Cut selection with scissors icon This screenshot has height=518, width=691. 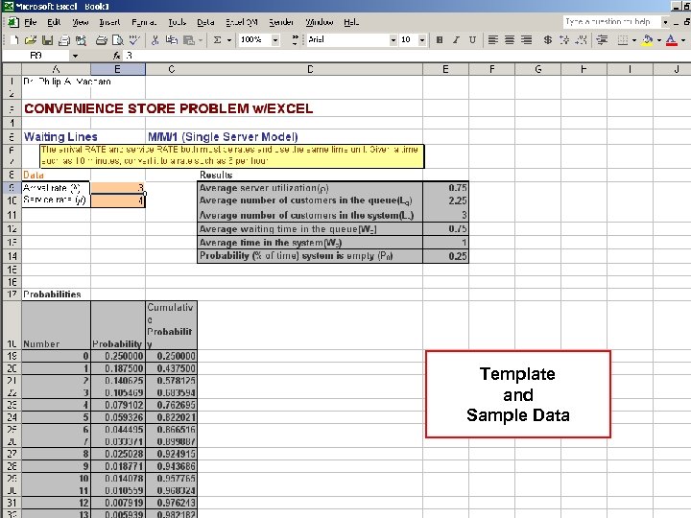tap(155, 40)
